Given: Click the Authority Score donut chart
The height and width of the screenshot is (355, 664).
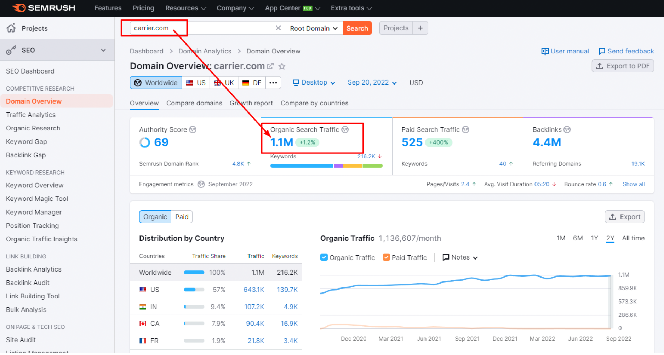Looking at the screenshot, I should coord(145,142).
